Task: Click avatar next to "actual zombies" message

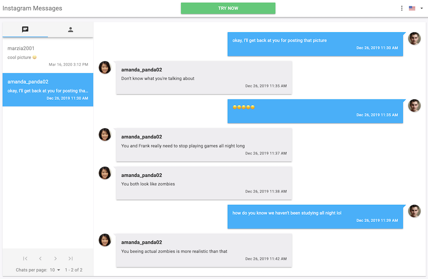Action: [x=105, y=240]
